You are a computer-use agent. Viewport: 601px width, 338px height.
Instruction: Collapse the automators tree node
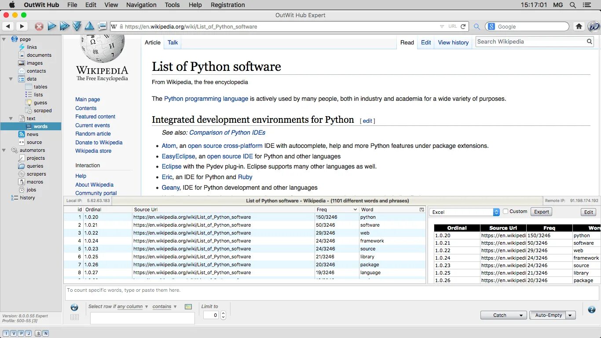[x=4, y=150]
